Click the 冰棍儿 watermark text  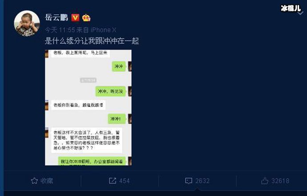tap(291, 8)
